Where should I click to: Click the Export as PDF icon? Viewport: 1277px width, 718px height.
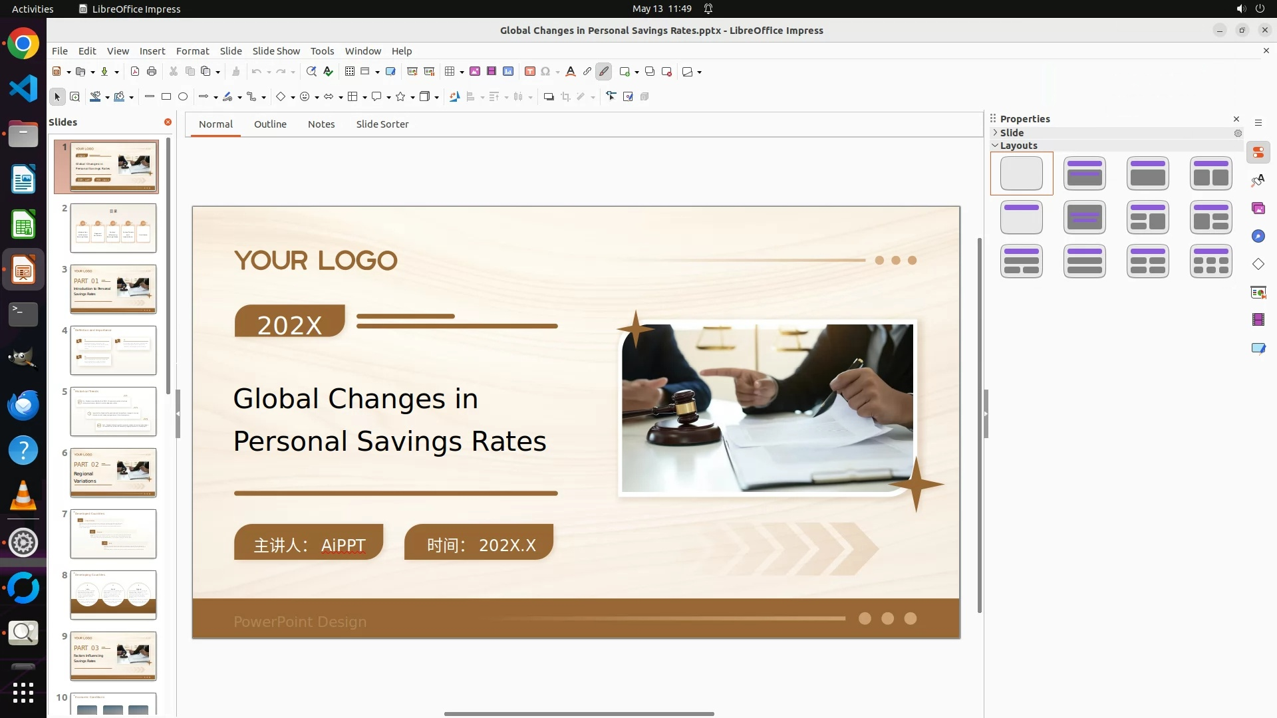tap(135, 72)
